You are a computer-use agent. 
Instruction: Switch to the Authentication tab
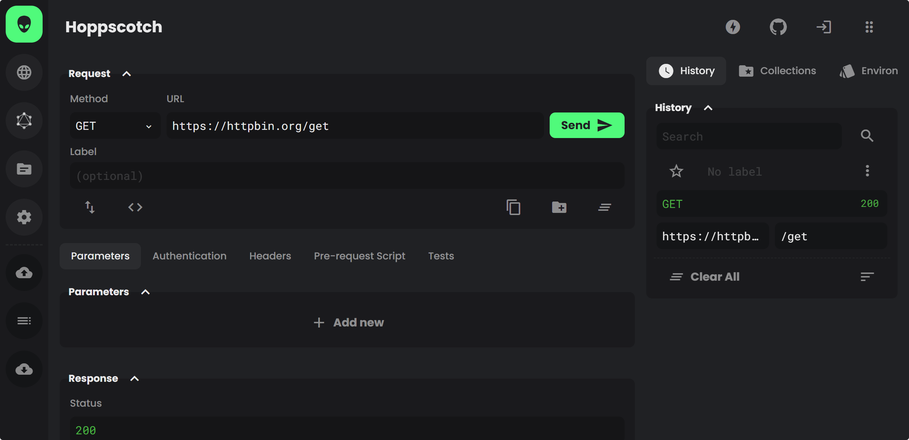189,256
